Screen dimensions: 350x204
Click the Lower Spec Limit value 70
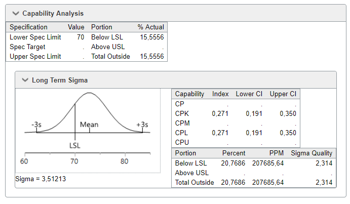point(81,37)
